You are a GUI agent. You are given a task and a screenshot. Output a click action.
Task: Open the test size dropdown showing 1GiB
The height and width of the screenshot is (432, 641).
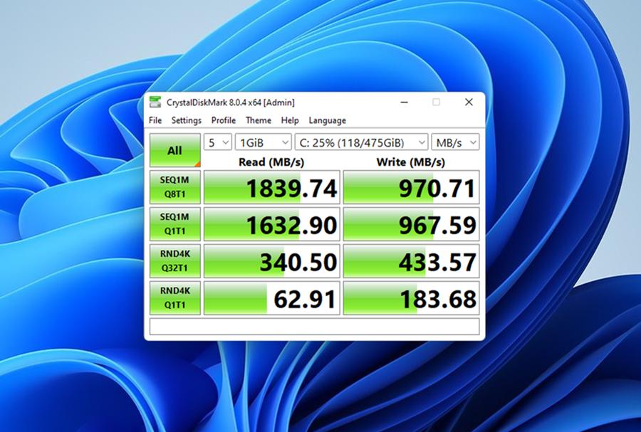263,142
